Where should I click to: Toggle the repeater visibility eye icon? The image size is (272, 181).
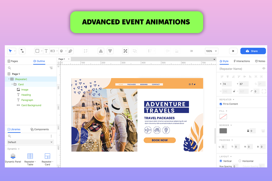coord(264,68)
